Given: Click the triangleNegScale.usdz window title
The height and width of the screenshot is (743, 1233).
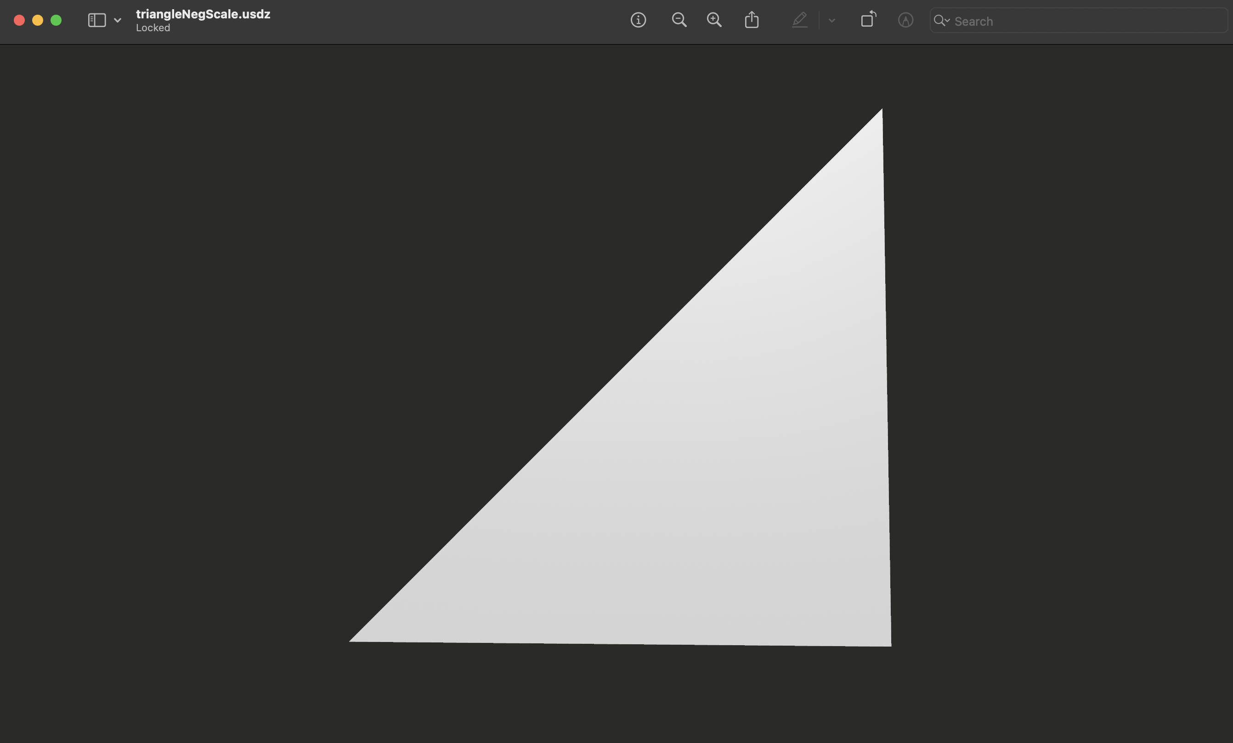Looking at the screenshot, I should click(x=203, y=14).
